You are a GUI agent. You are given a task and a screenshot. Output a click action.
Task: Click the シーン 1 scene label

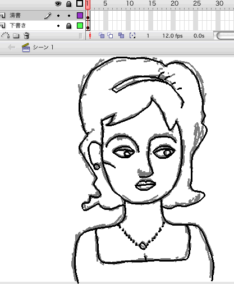(x=43, y=47)
